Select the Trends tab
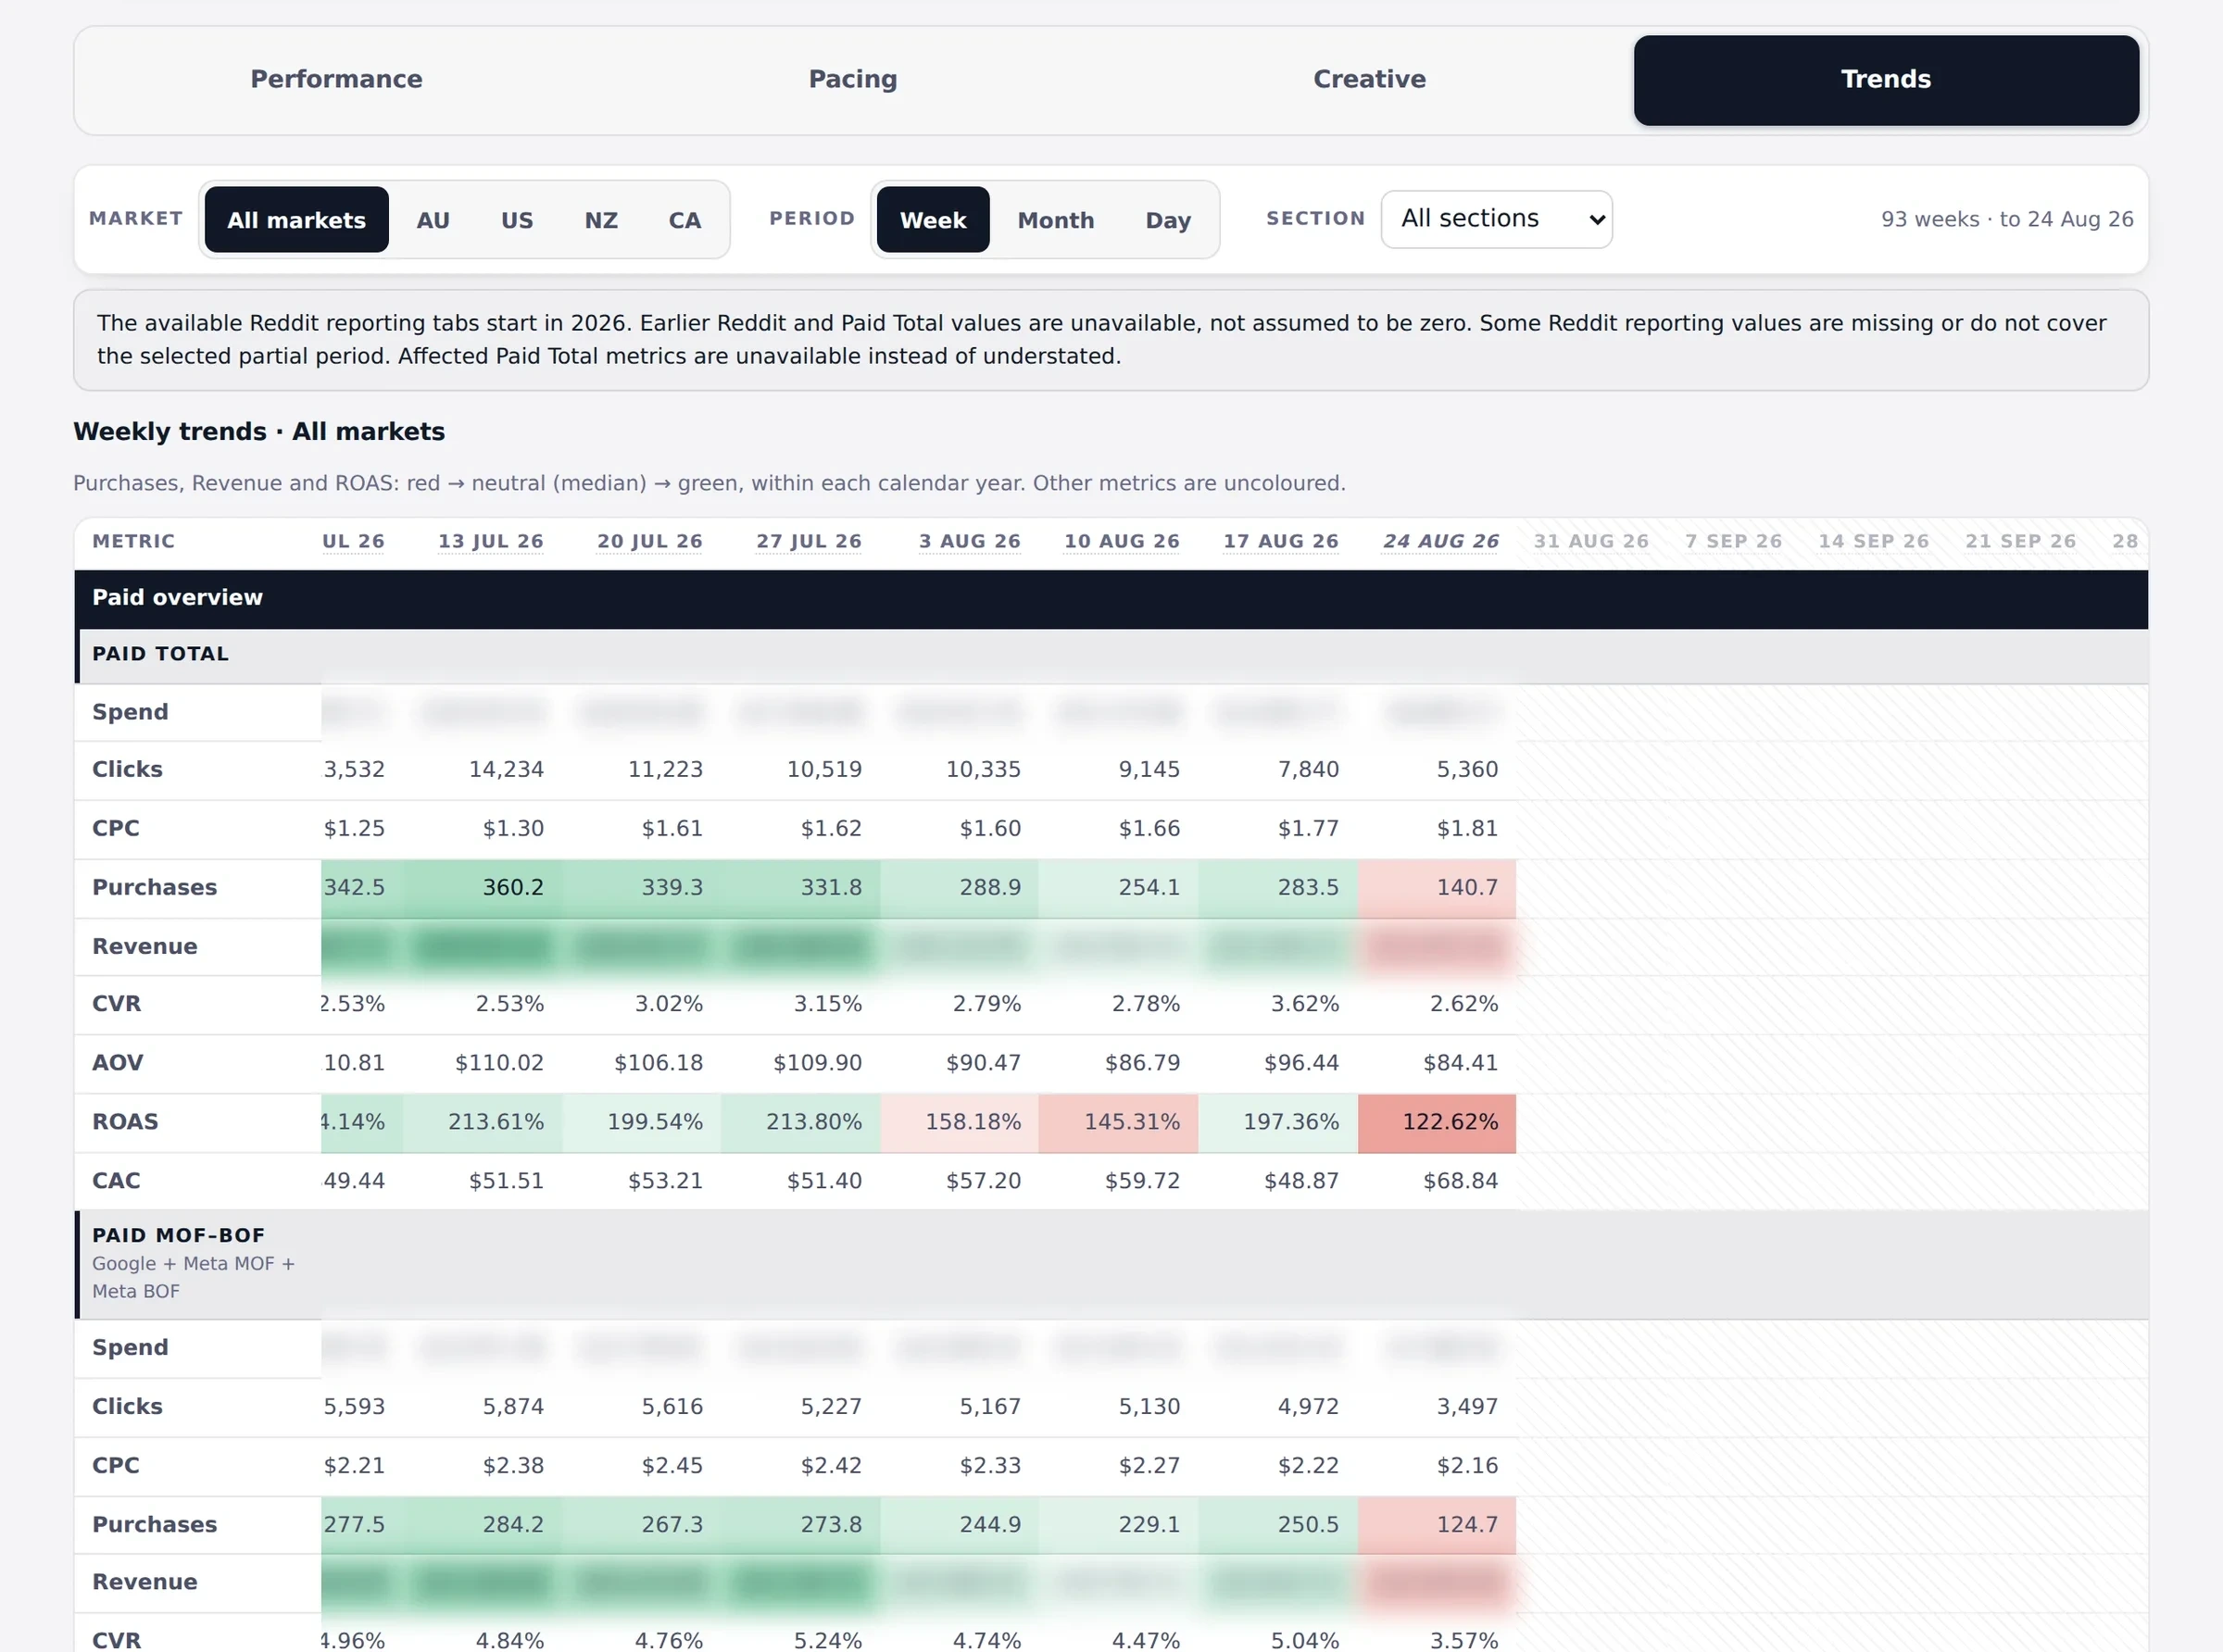 click(1886, 79)
